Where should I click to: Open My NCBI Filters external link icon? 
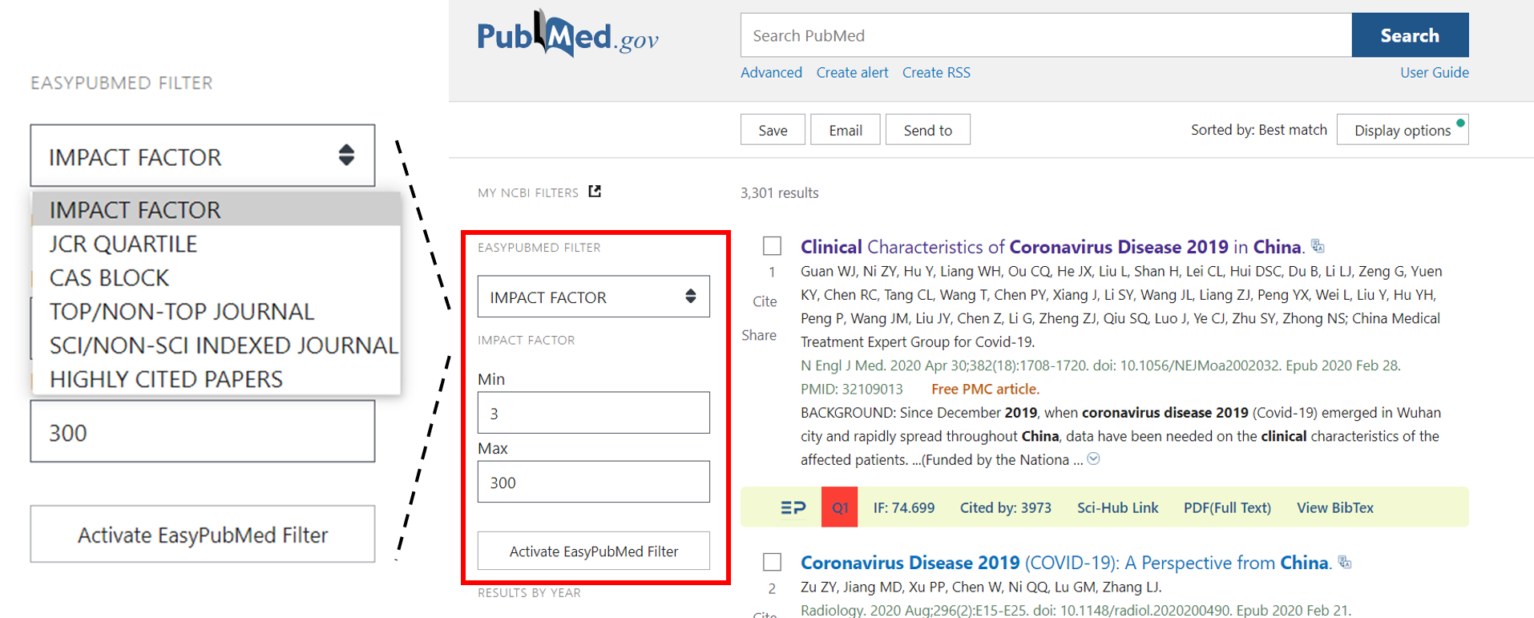pos(595,191)
